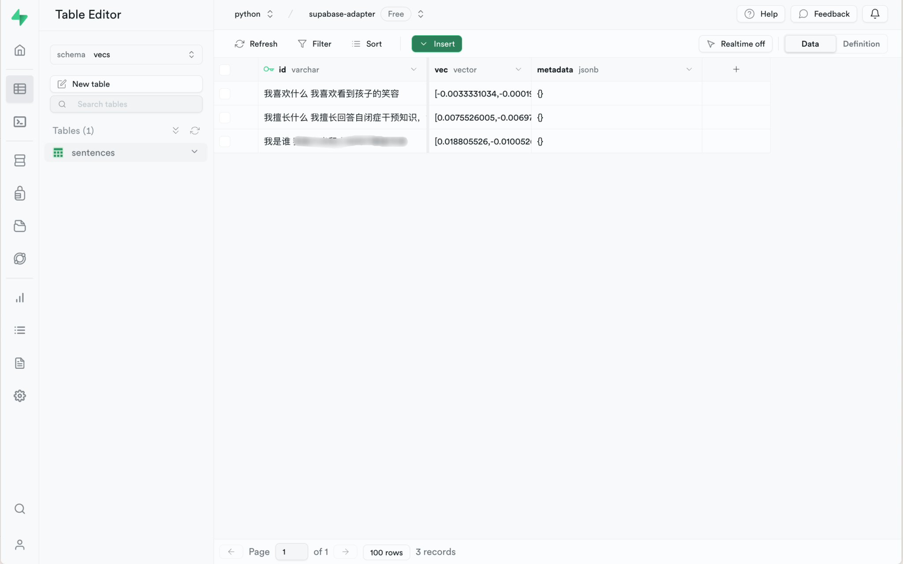
Task: Expand the sentences table options chevron
Action: tap(194, 152)
